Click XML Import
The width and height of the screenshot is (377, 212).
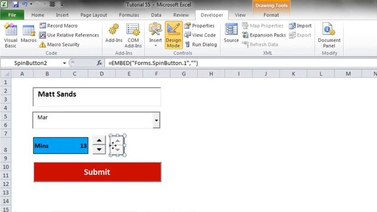click(x=300, y=25)
